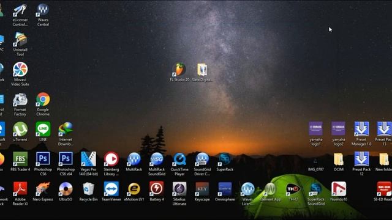Open the Omnisphere shortcut
The height and width of the screenshot is (220, 392).
click(225, 189)
